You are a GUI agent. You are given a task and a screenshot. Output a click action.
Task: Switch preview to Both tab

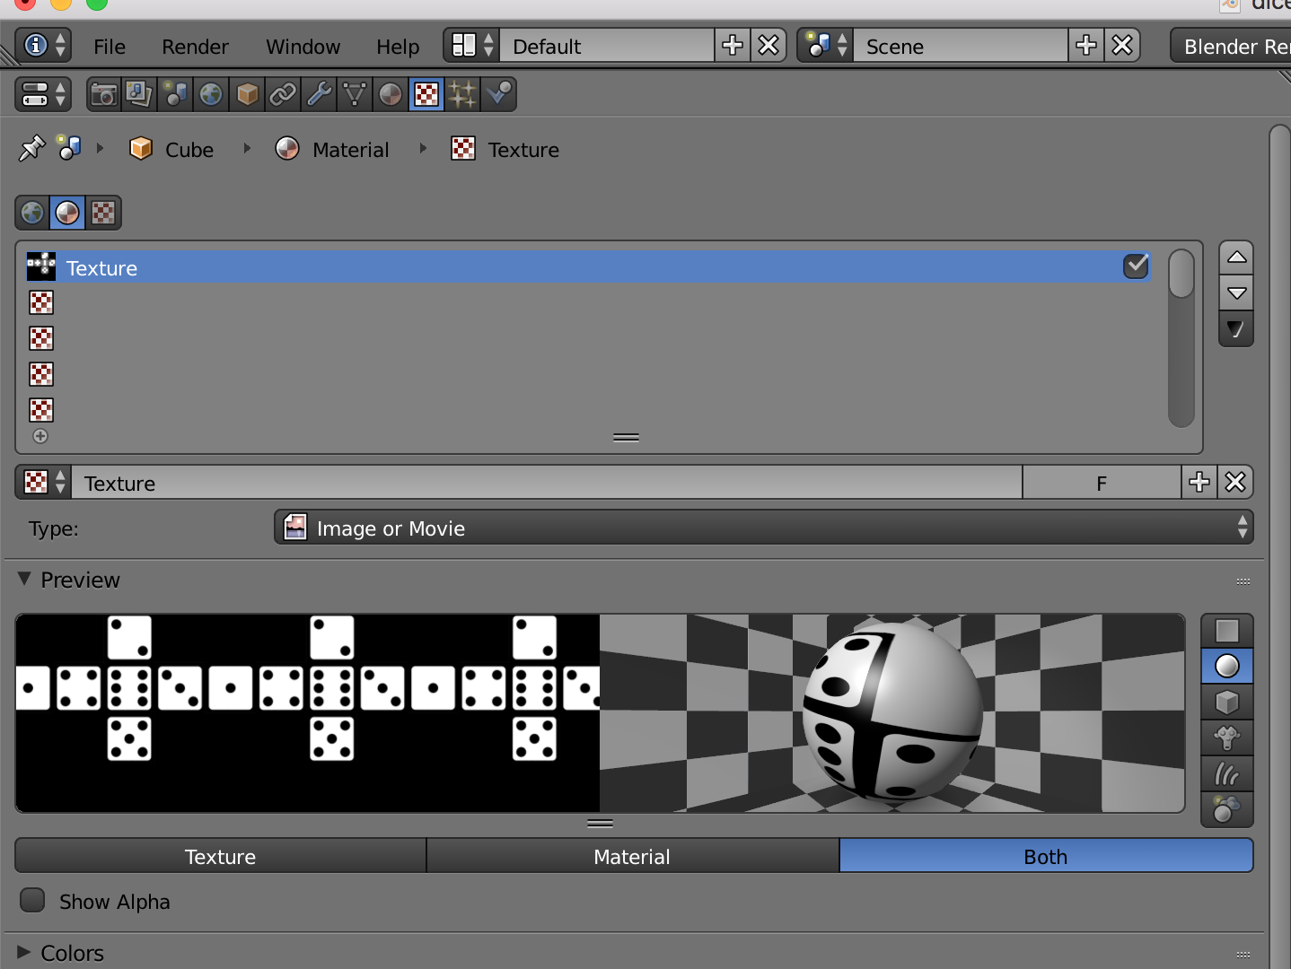point(1046,856)
